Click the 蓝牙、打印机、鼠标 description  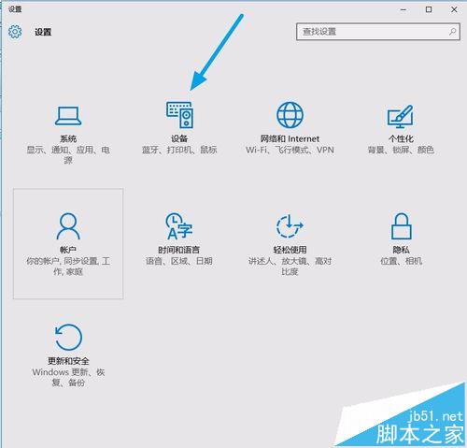(x=179, y=150)
